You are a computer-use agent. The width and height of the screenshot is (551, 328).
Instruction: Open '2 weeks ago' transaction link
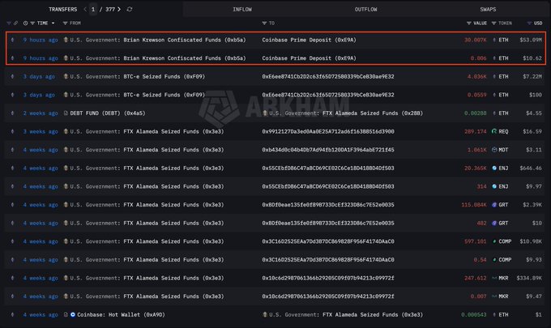pyautogui.click(x=41, y=113)
